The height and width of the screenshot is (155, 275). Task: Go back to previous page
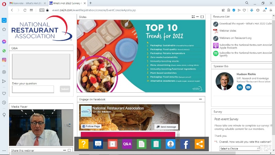[x=12, y=10]
